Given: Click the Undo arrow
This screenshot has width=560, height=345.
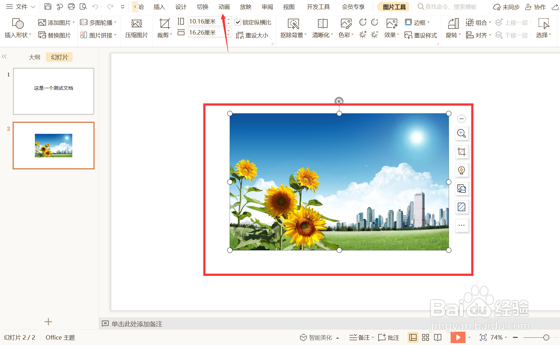Looking at the screenshot, I should click(x=95, y=7).
